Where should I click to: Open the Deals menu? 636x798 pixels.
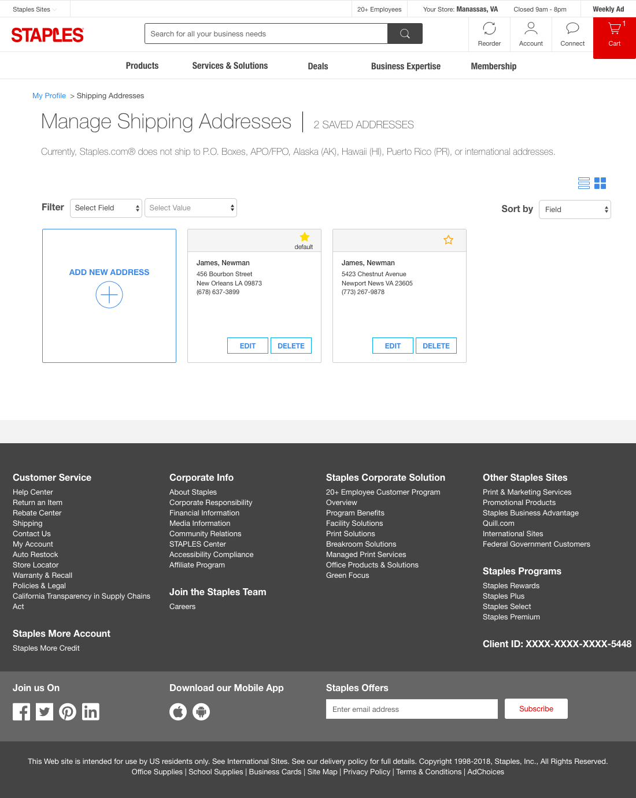click(x=317, y=66)
